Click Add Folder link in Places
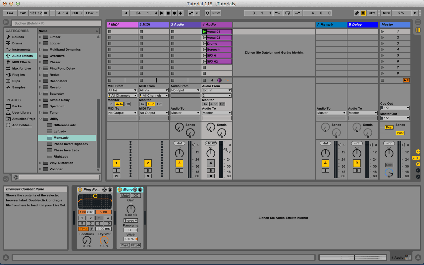 tap(22, 125)
